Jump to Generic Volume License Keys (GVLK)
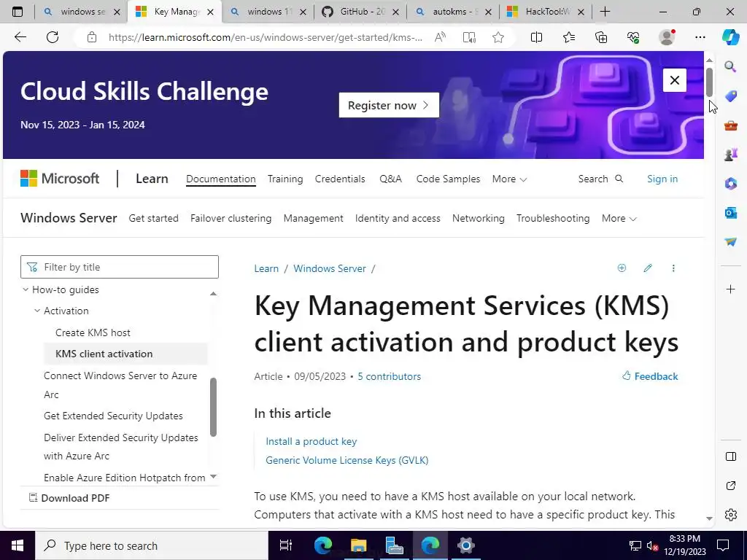 point(347,460)
